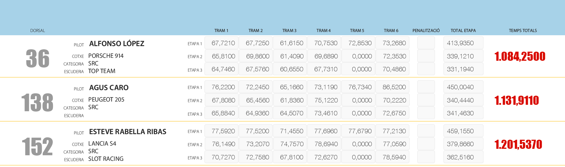This screenshot has width=565, height=167.
Task: Click the SLOT RACING team name
Action: [x=106, y=159]
